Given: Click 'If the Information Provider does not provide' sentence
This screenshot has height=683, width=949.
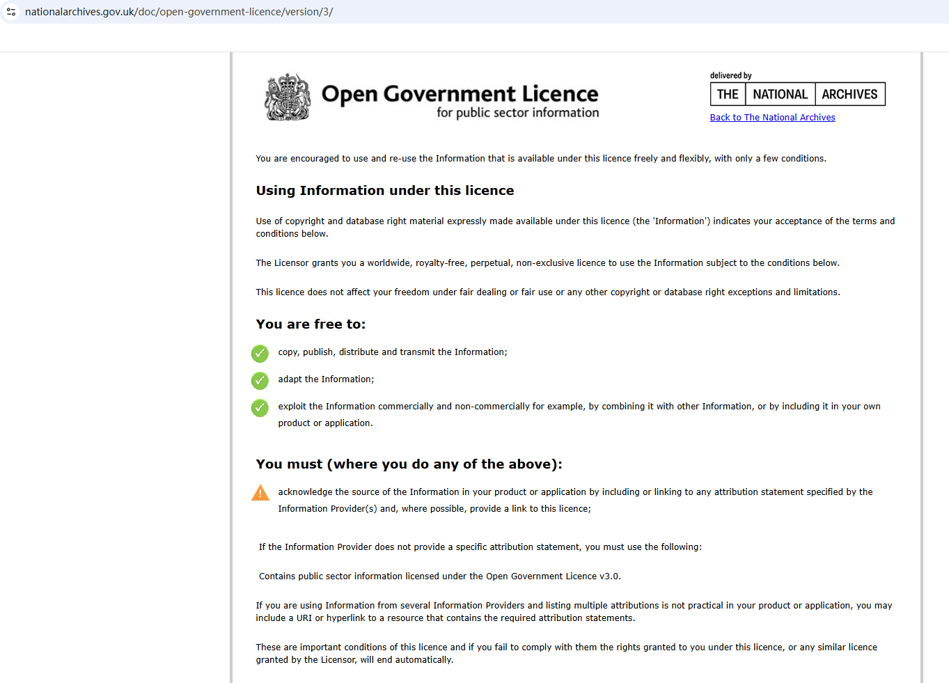Looking at the screenshot, I should point(480,547).
